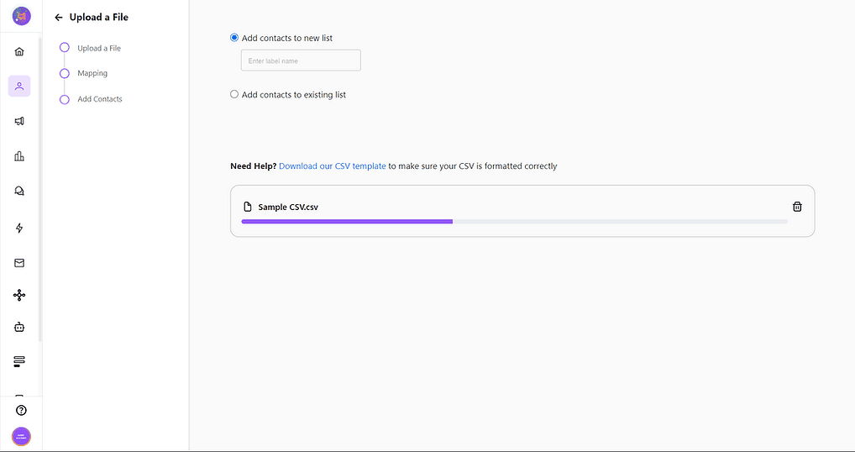Open the email envelope icon
Viewport: 855px width, 452px height.
pos(19,263)
